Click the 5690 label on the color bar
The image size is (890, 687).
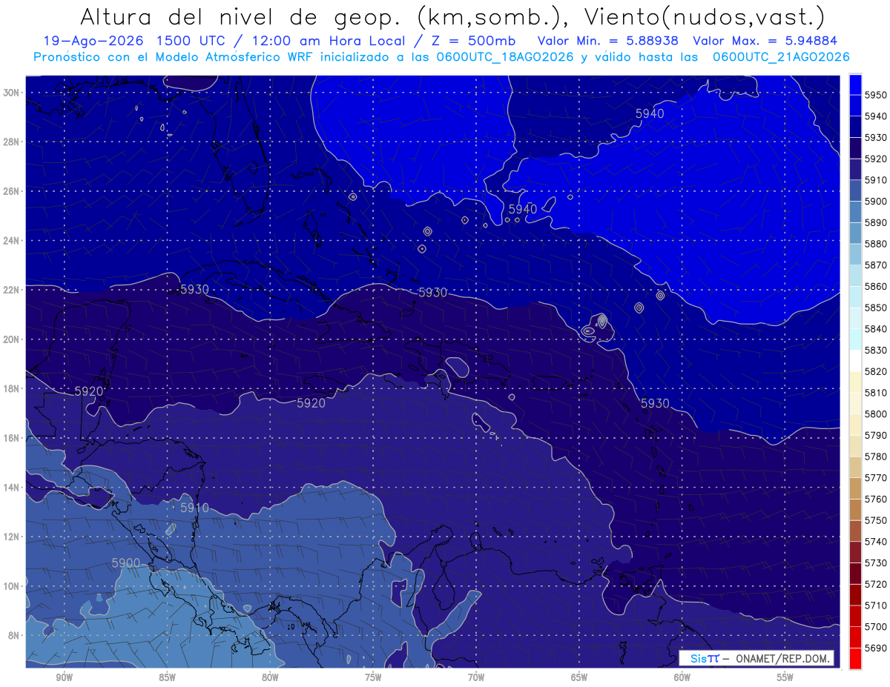[x=876, y=648]
